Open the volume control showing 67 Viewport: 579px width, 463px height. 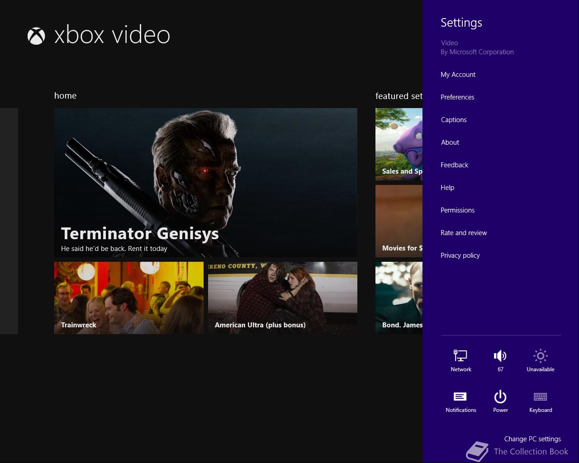500,360
